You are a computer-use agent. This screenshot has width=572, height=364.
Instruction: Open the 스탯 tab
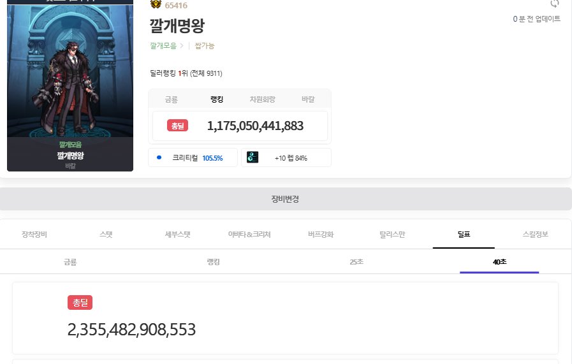[106, 234]
